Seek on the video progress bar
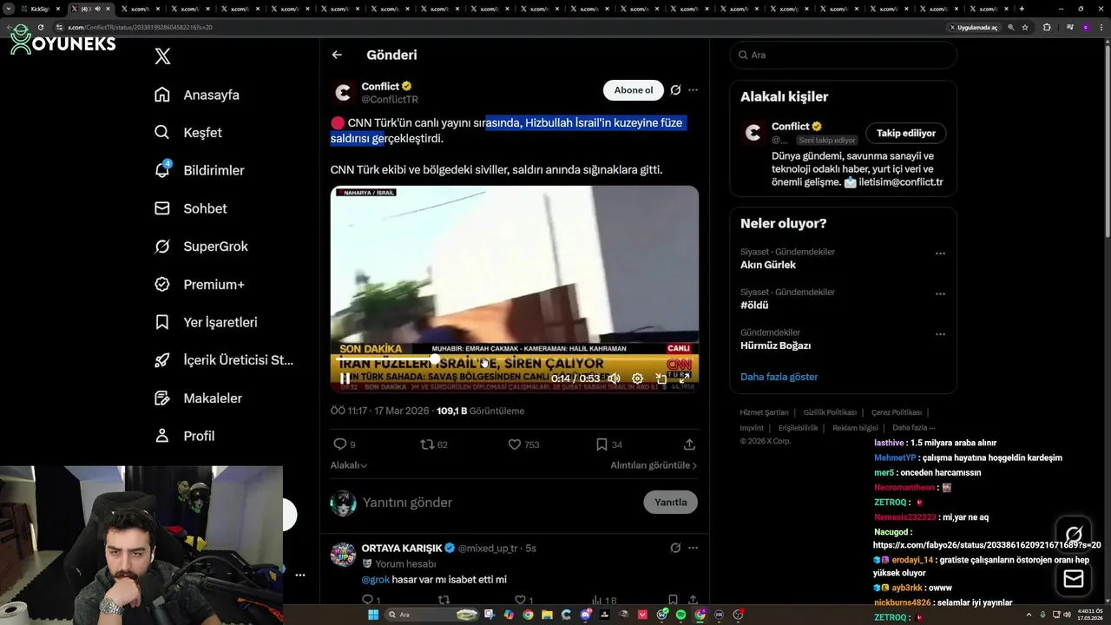Viewport: 1111px width, 625px height. pyautogui.click(x=513, y=359)
